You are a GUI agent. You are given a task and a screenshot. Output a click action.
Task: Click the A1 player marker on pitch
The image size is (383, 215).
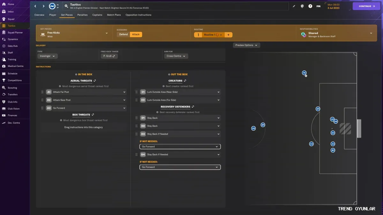(333, 150)
